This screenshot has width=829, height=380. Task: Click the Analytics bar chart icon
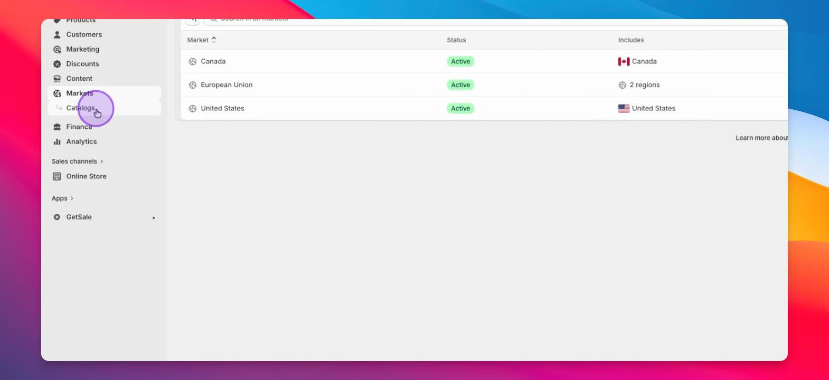(57, 142)
